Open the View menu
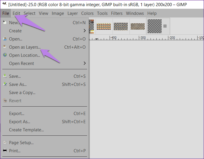 [x=44, y=13]
